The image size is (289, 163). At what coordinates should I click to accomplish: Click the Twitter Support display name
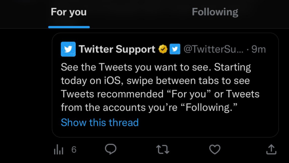(117, 49)
